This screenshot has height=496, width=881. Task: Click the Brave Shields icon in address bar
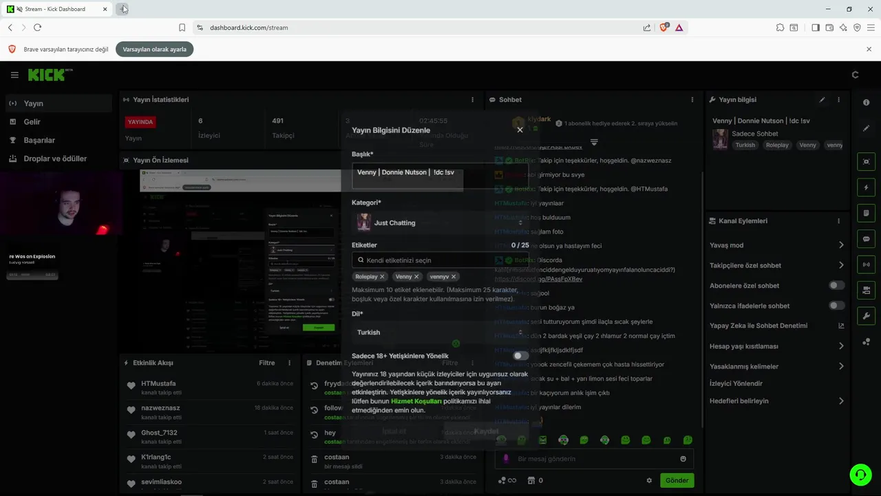(x=664, y=28)
